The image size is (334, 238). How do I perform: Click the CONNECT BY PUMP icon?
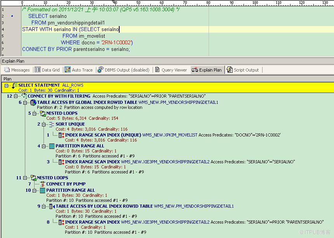click(x=42, y=184)
